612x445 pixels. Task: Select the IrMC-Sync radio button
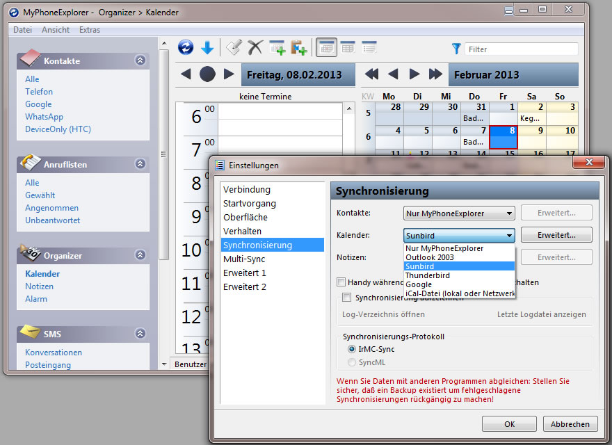[x=352, y=349]
